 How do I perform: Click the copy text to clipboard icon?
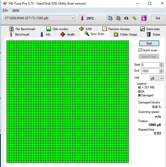(x=110, y=18)
